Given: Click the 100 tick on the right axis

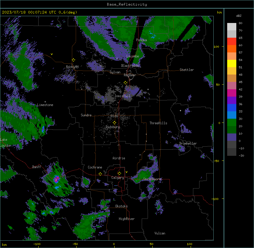Looking at the screenshot, I should point(216,47).
